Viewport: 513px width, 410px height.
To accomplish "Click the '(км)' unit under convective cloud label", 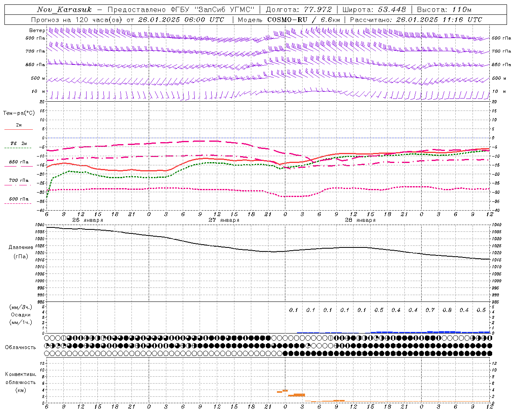I will coord(20,390).
